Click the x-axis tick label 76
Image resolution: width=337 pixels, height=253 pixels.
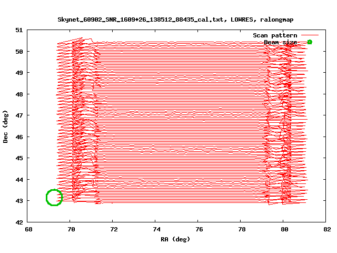(199, 229)
